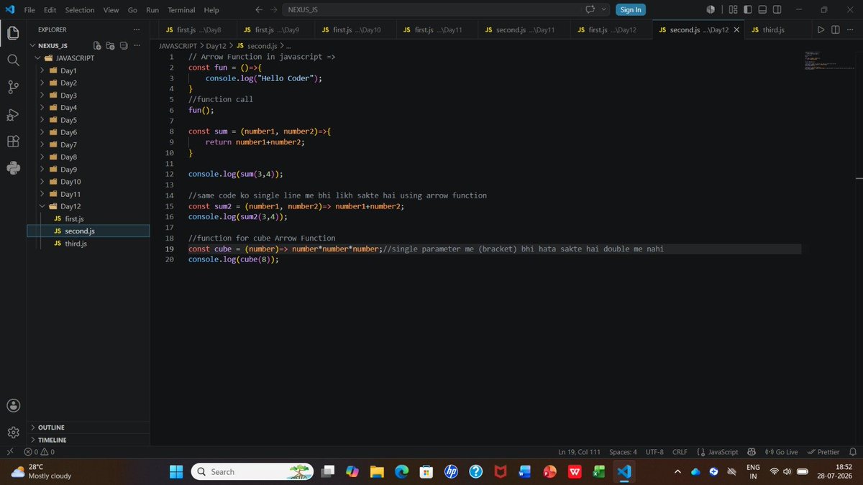Click Ln 19, Col 111 position indicator

click(579, 452)
